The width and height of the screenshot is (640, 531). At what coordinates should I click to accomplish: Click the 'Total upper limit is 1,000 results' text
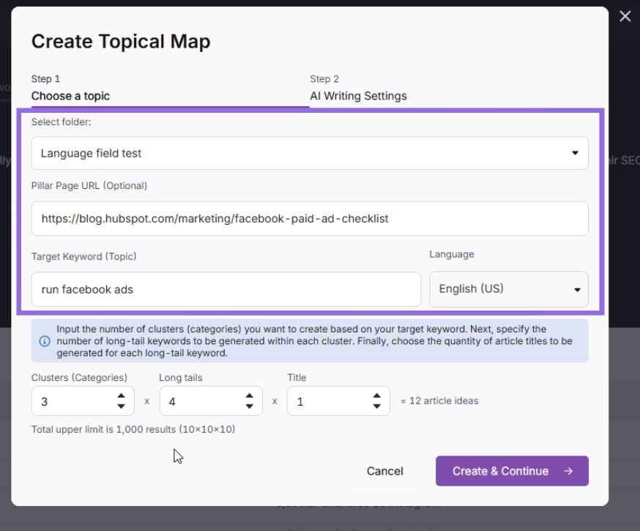pos(133,429)
